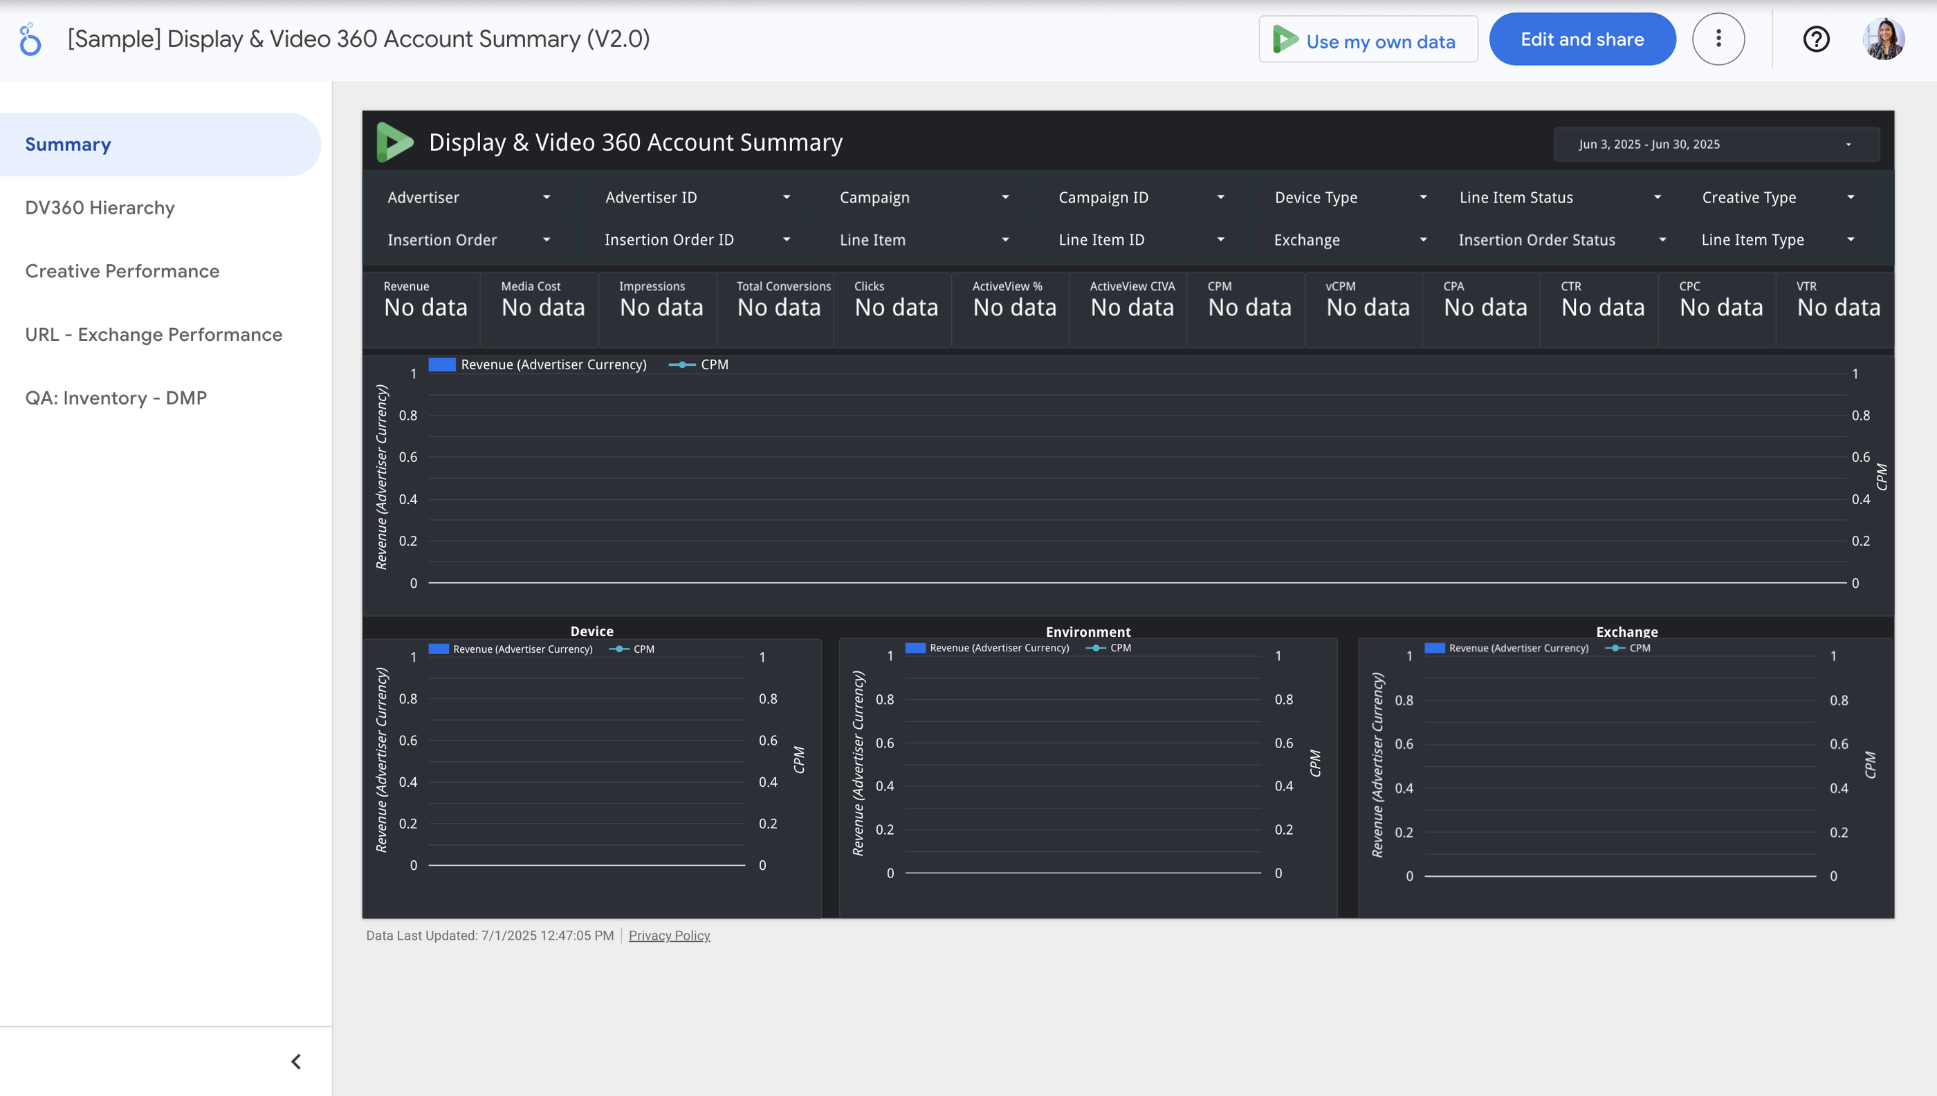Open the Privacy Policy link
Screen dimensions: 1937x1096
[x=669, y=935]
